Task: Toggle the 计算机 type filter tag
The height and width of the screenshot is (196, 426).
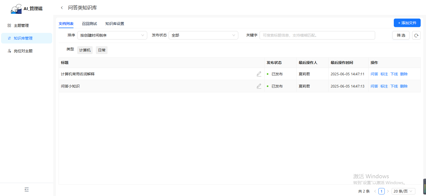Action: 85,50
